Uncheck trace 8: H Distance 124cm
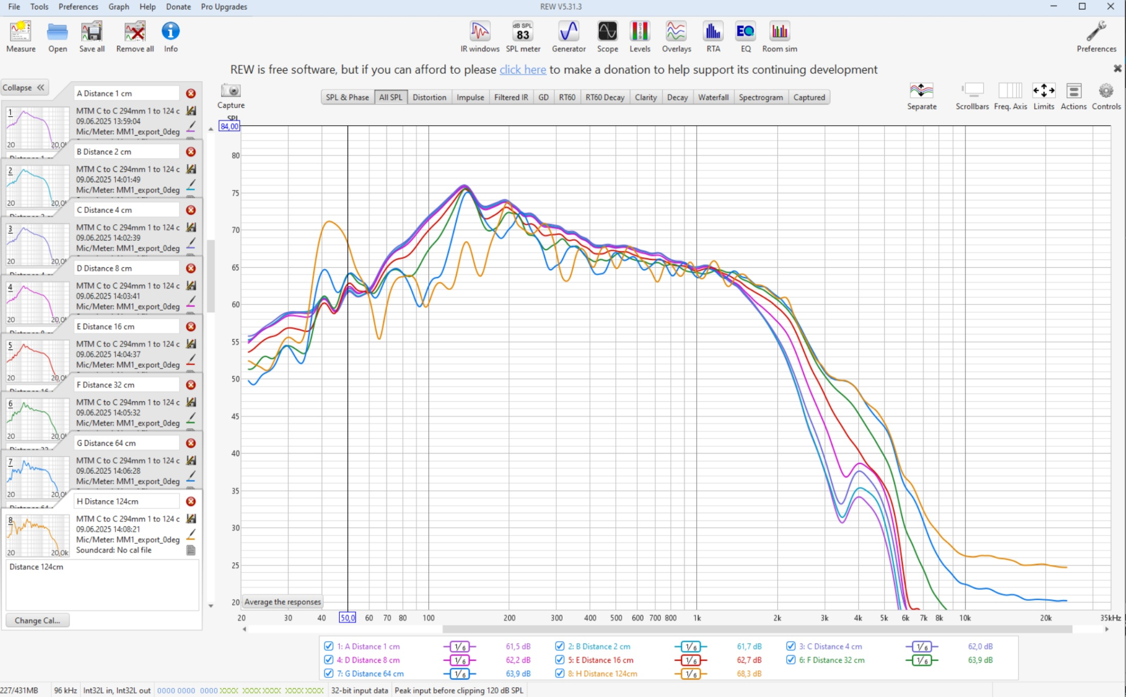This screenshot has height=697, width=1126. pyautogui.click(x=560, y=673)
